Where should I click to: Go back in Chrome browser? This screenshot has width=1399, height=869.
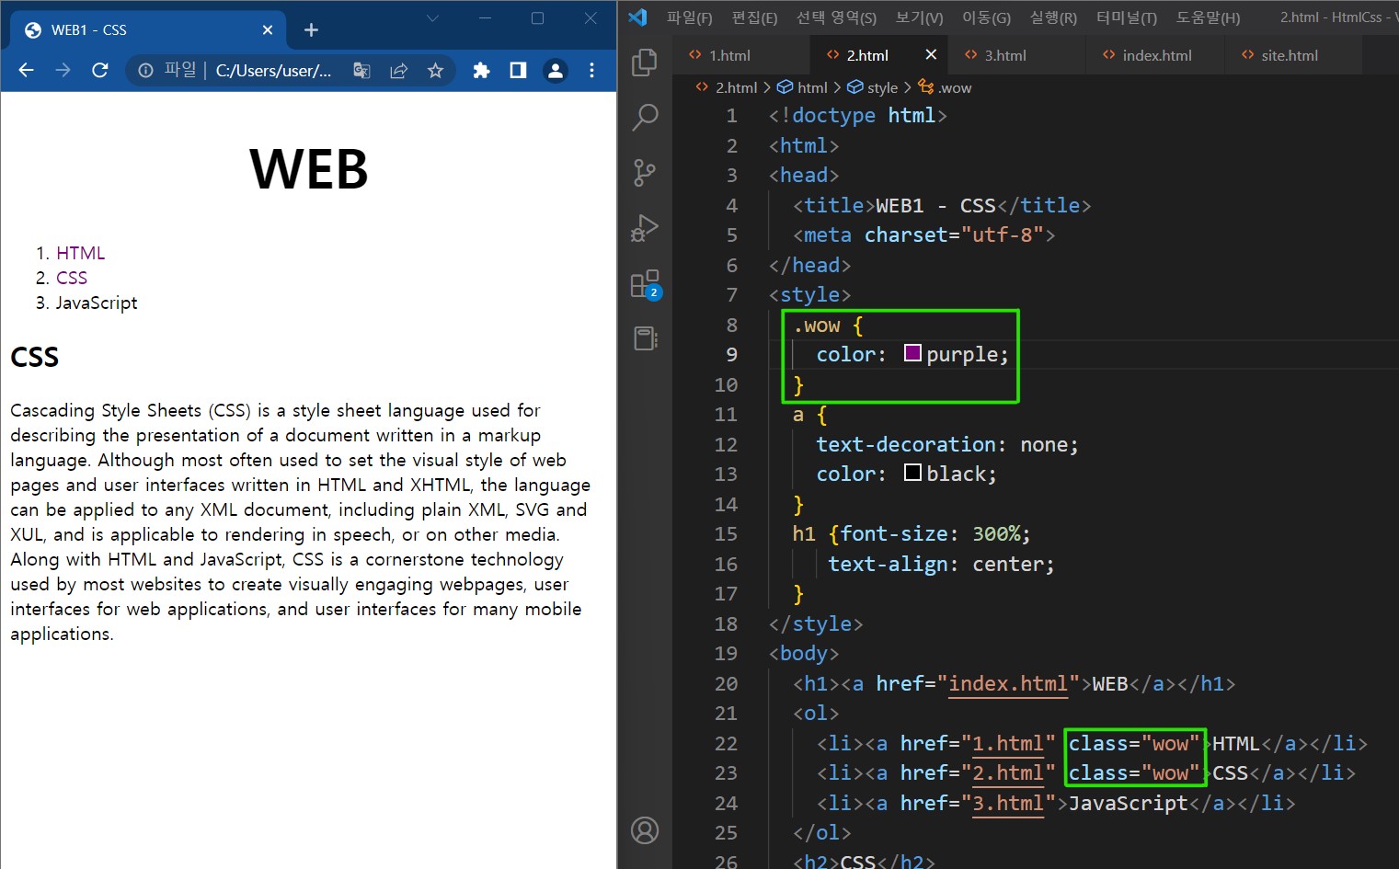click(26, 70)
